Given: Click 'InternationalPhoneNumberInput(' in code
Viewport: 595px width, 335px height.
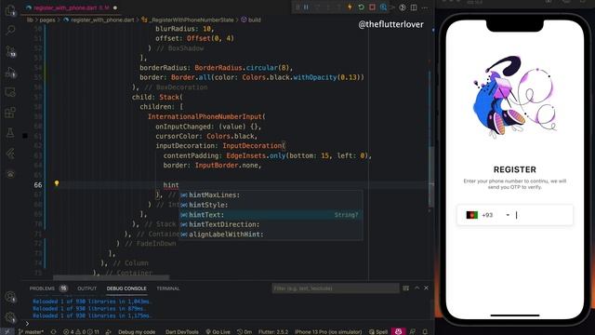Looking at the screenshot, I should pos(206,116).
